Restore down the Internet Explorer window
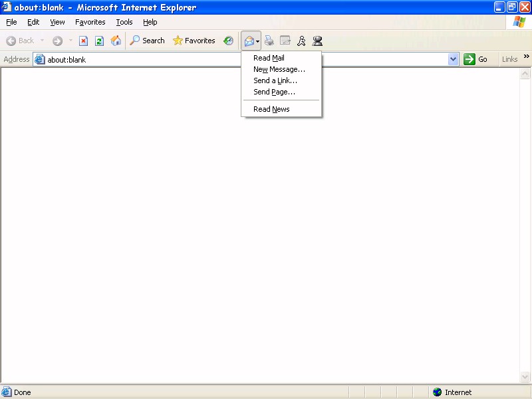The height and width of the screenshot is (399, 532). (511, 7)
